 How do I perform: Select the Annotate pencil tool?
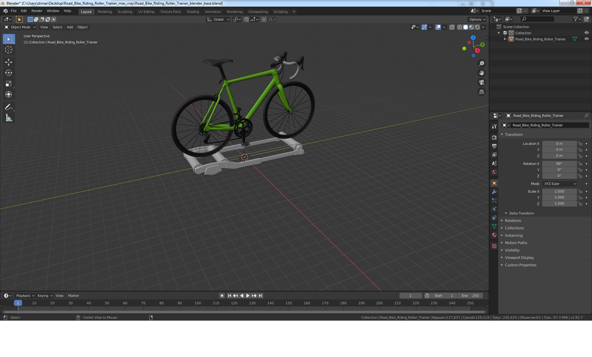9,107
